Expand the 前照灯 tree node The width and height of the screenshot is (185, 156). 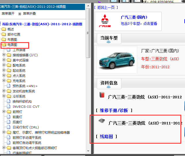point(4,112)
